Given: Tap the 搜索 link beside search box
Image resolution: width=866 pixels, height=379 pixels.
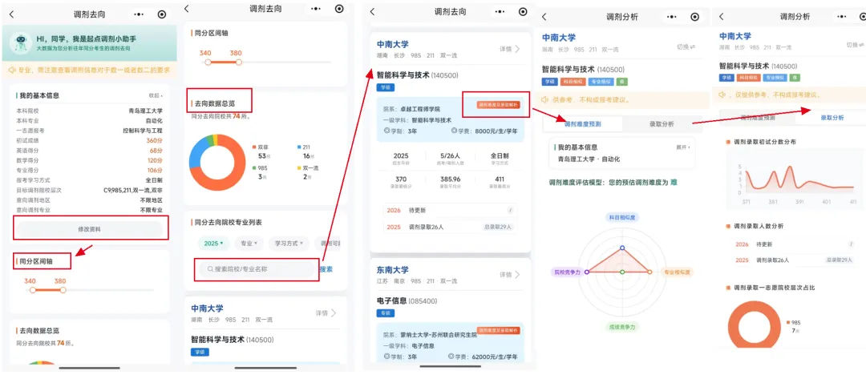Looking at the screenshot, I should tap(326, 269).
